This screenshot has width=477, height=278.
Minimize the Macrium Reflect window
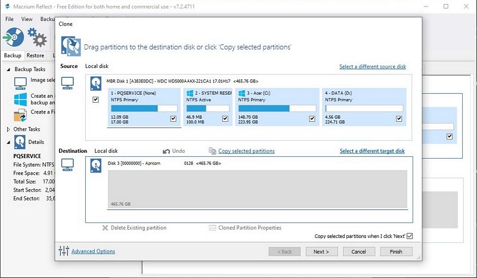(426, 7)
